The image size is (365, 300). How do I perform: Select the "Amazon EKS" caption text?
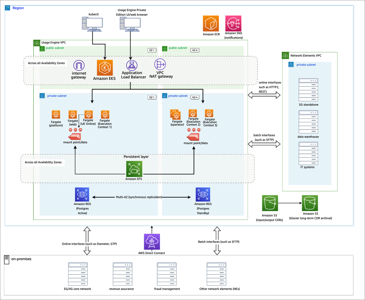tap(104, 78)
